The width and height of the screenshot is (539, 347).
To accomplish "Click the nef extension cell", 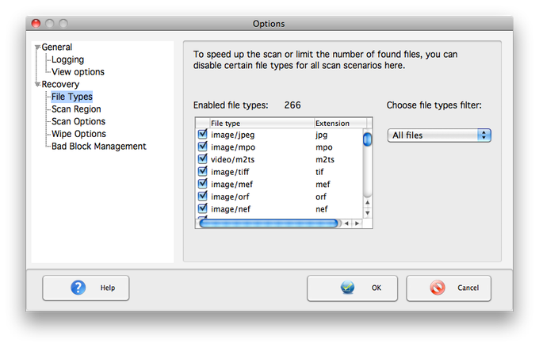I will tap(321, 209).
